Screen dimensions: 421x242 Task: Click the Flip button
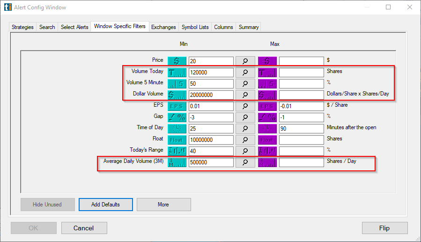384,228
